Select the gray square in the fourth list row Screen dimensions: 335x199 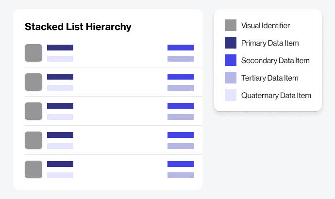[x=33, y=140]
